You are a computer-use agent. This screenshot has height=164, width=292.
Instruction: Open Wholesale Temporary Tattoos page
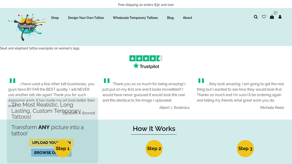135,18
